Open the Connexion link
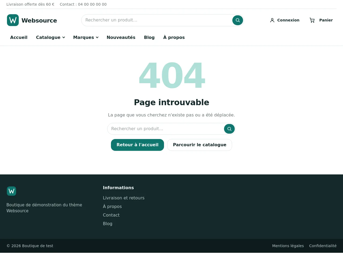The image size is (343, 256). pos(285,20)
